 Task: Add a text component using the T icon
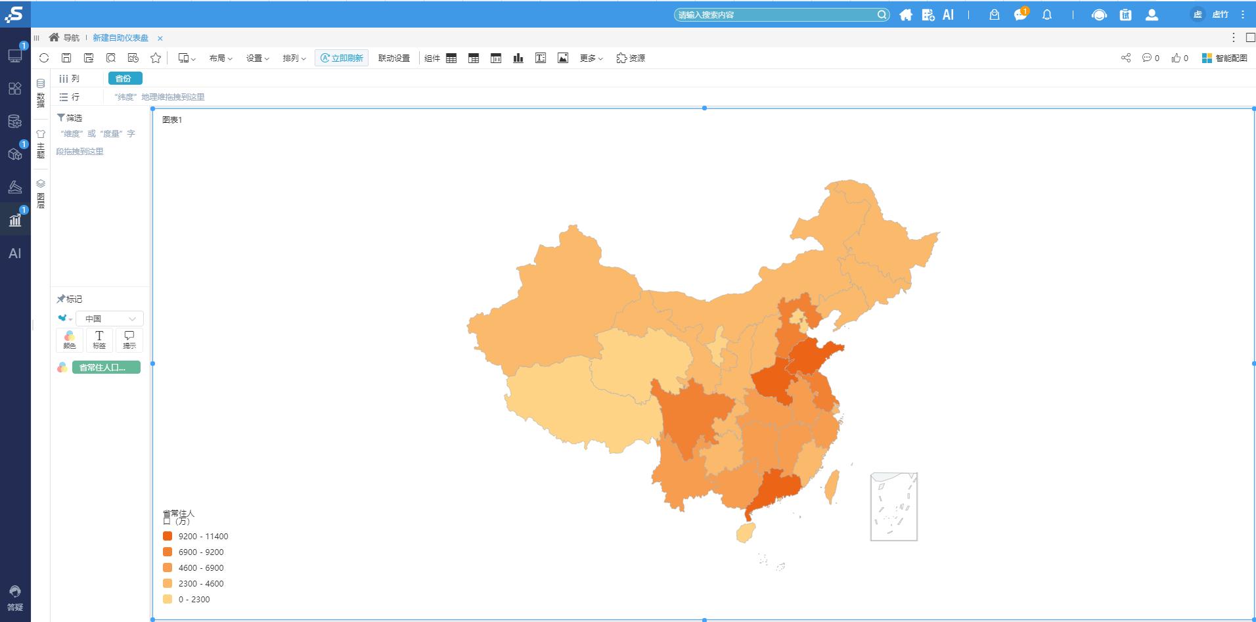point(540,58)
